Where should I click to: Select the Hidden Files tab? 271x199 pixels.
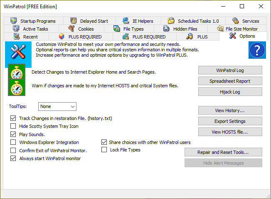point(180,29)
